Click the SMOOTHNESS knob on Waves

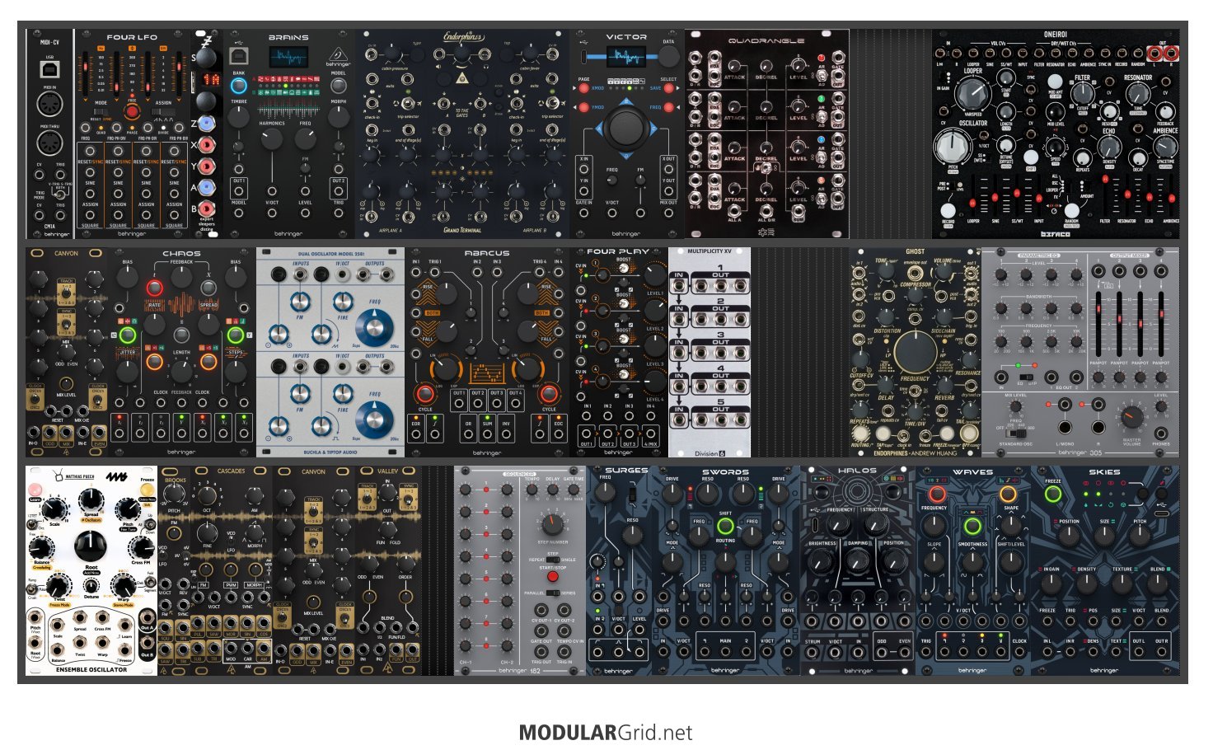pos(972,561)
